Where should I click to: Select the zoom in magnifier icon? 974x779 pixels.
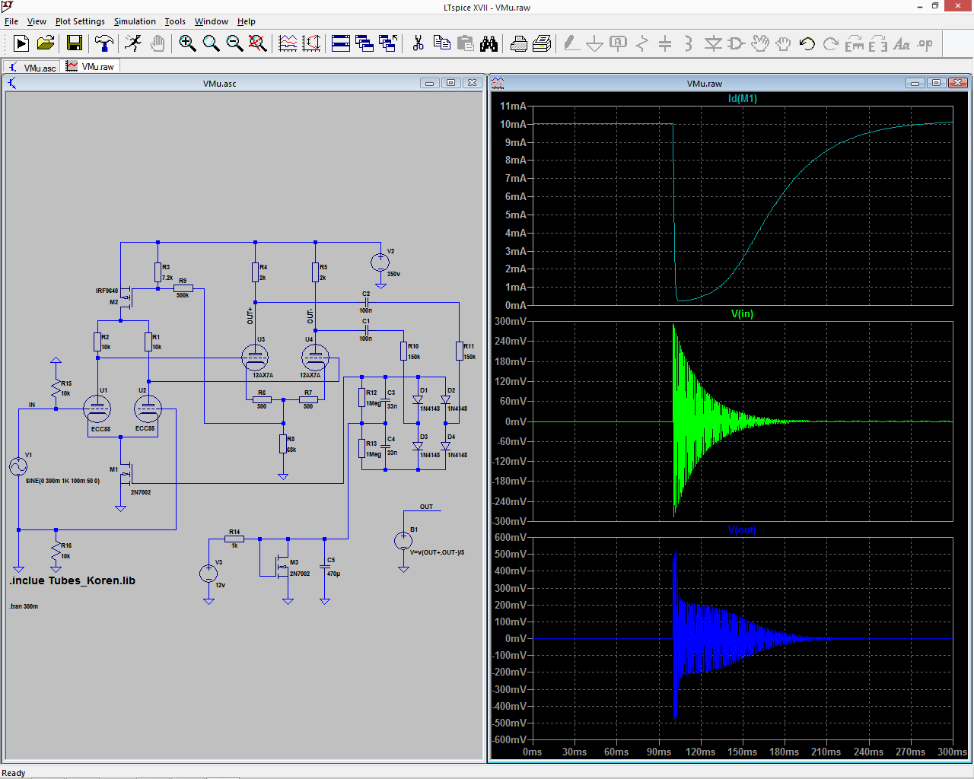187,43
